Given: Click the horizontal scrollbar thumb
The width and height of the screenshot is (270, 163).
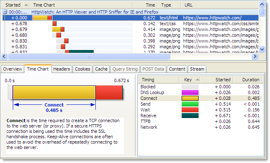Looking at the screenshot, I should (89, 56).
